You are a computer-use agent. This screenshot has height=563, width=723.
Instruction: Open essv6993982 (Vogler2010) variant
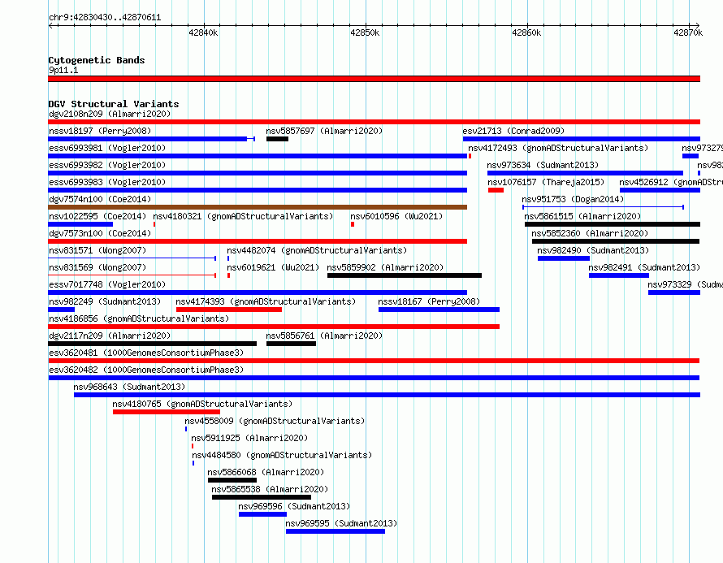pyautogui.click(x=107, y=165)
